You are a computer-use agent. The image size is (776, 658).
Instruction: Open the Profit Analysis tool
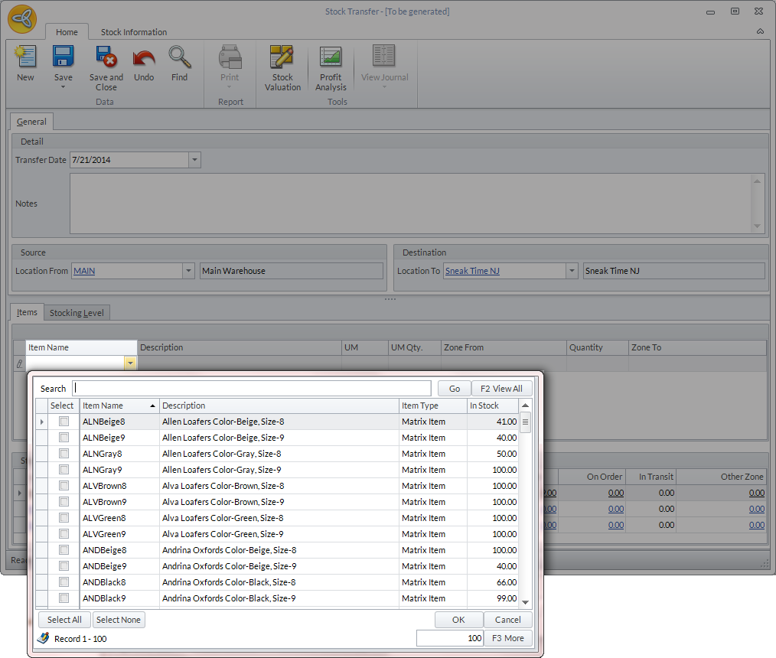coord(331,58)
